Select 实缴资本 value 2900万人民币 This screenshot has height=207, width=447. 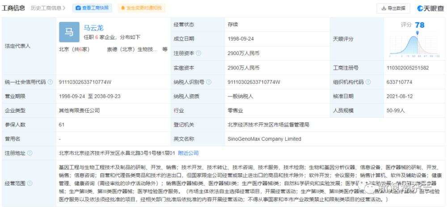[244, 68]
